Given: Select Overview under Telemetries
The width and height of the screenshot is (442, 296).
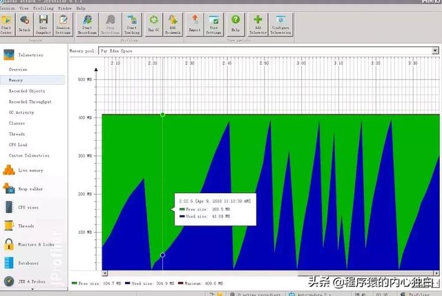Looking at the screenshot, I should coord(18,69).
